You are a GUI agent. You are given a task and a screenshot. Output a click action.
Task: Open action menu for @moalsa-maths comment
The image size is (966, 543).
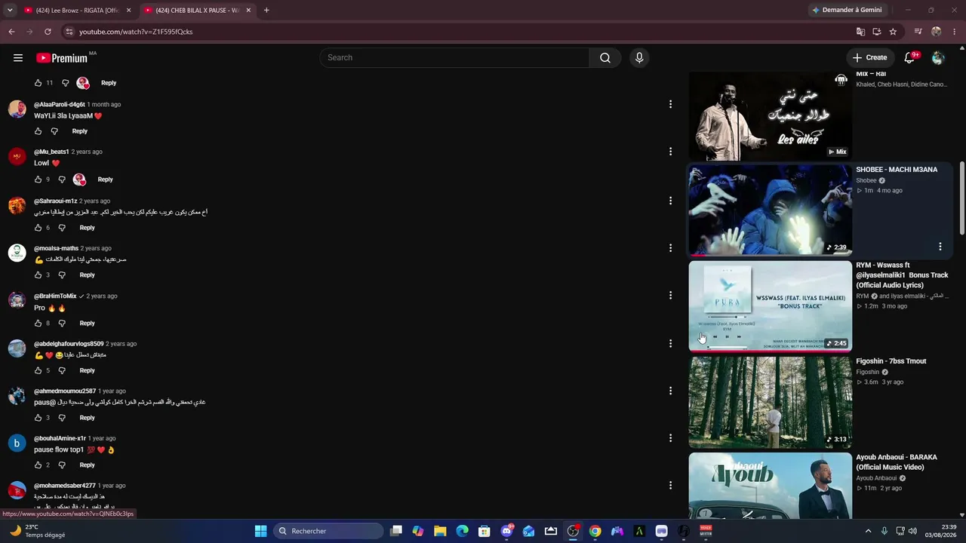(670, 248)
